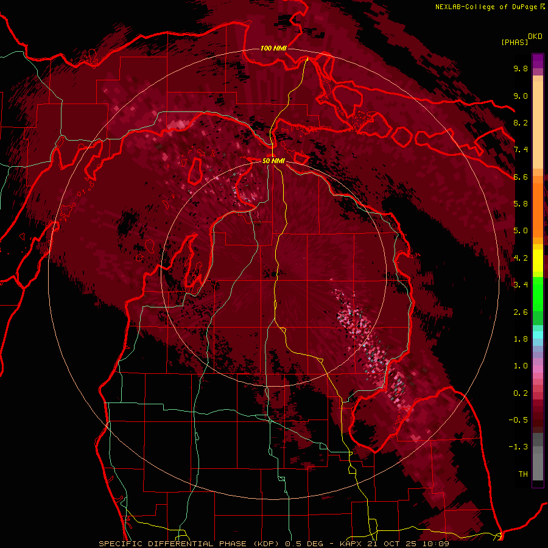Click the 1.8 scale value

521,339
